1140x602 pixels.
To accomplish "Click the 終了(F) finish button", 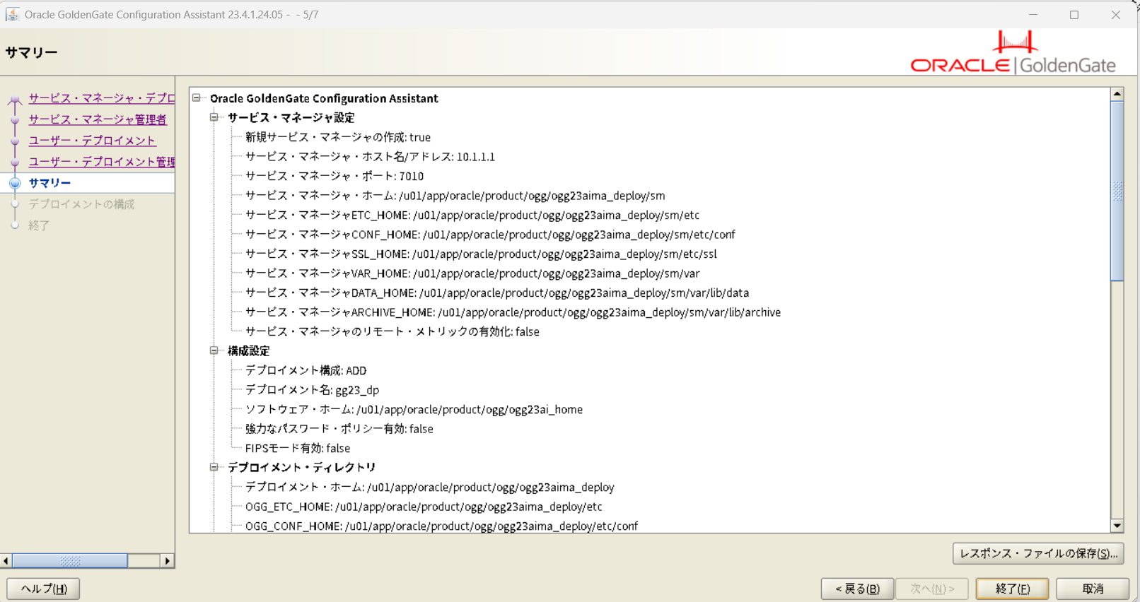I will pyautogui.click(x=1012, y=589).
